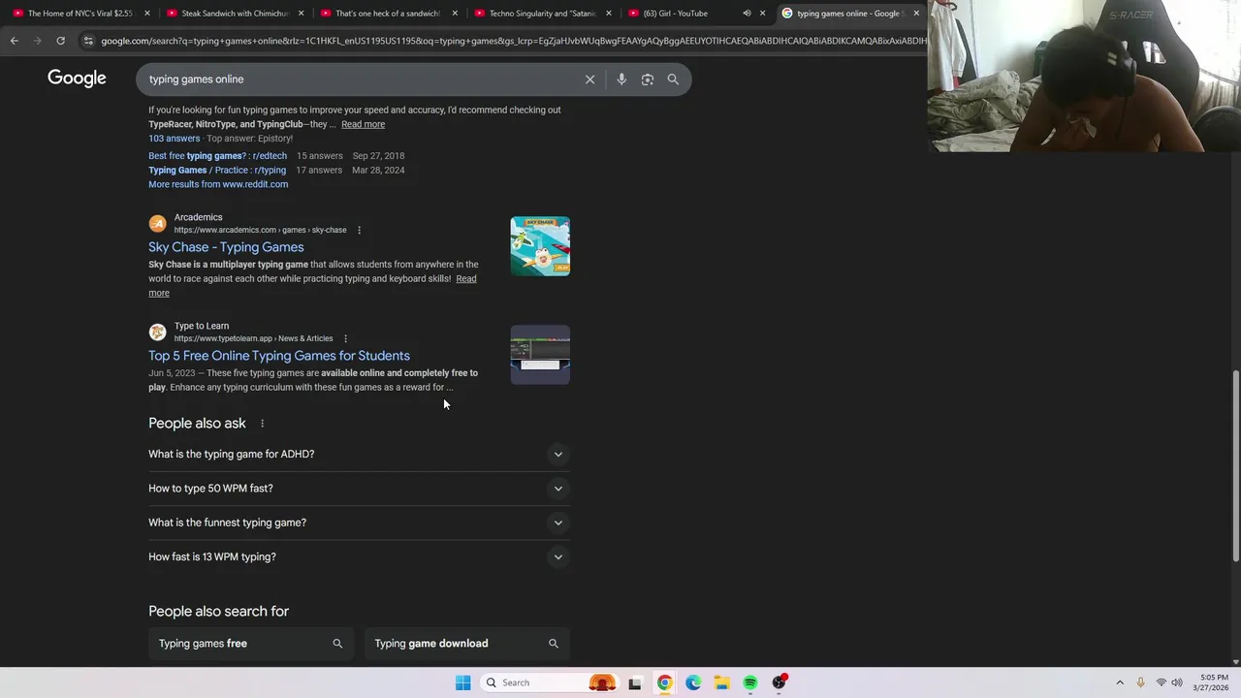Clear the search box with X
Screen dimensions: 1241x698
point(589,79)
